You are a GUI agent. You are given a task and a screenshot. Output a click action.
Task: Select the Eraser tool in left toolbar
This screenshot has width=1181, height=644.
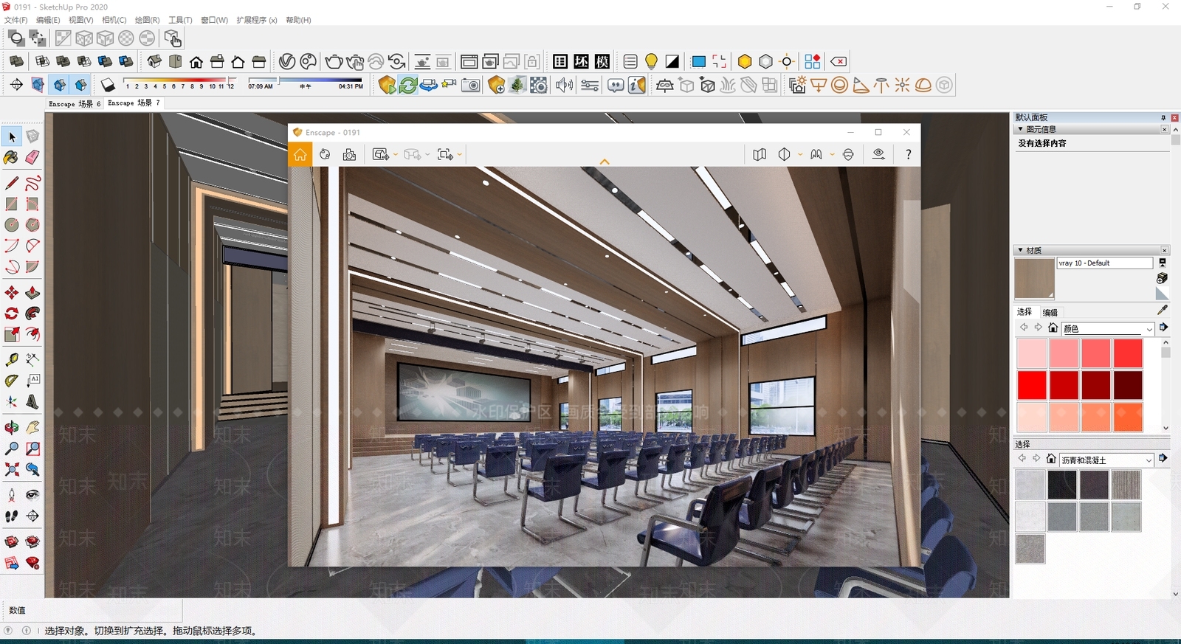32,157
